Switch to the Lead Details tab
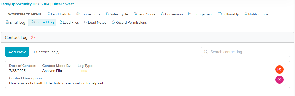The width and height of the screenshot is (295, 96). click(59, 14)
